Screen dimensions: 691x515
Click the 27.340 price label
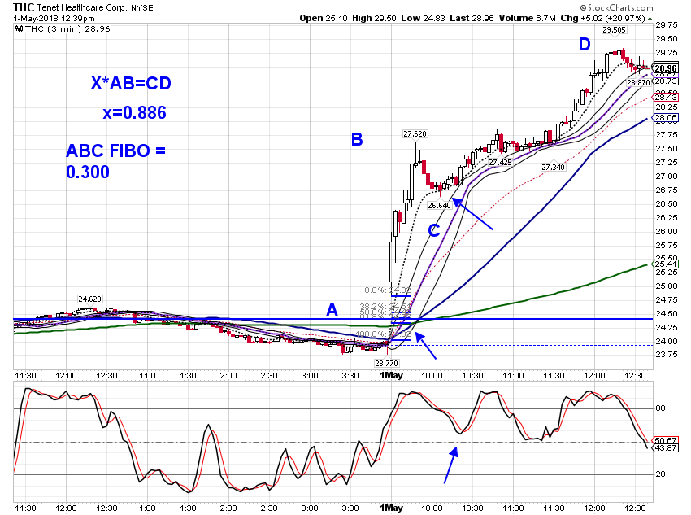[553, 167]
